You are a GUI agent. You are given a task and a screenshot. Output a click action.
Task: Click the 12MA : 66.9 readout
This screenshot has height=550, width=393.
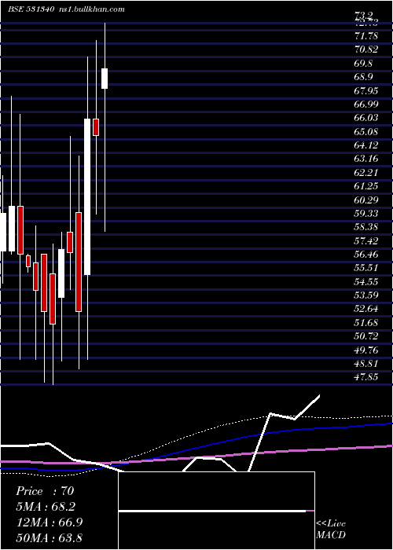pos(50,522)
